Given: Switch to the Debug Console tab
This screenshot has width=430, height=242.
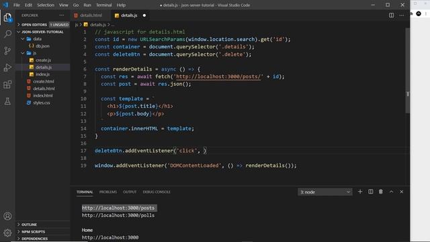Looking at the screenshot, I should [x=157, y=192].
